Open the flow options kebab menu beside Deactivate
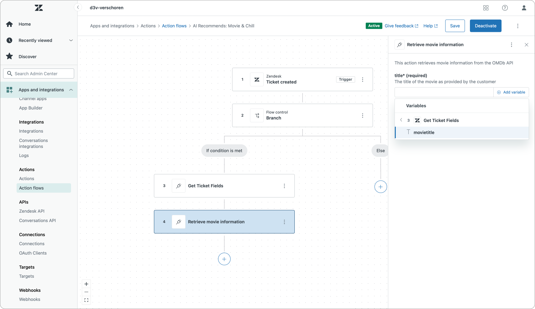The height and width of the screenshot is (309, 535). coord(518,26)
